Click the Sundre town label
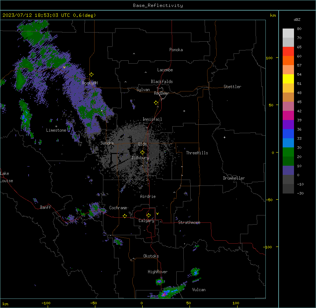 coord(107,143)
